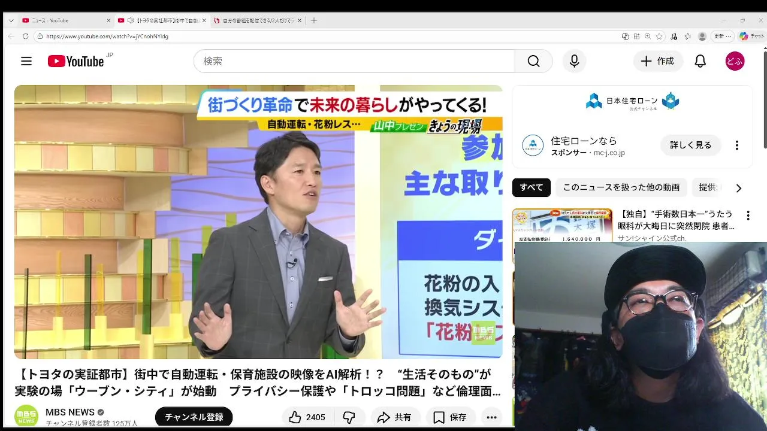
Task: Subscribe with the チャンネル登録 button
Action: pyautogui.click(x=194, y=417)
